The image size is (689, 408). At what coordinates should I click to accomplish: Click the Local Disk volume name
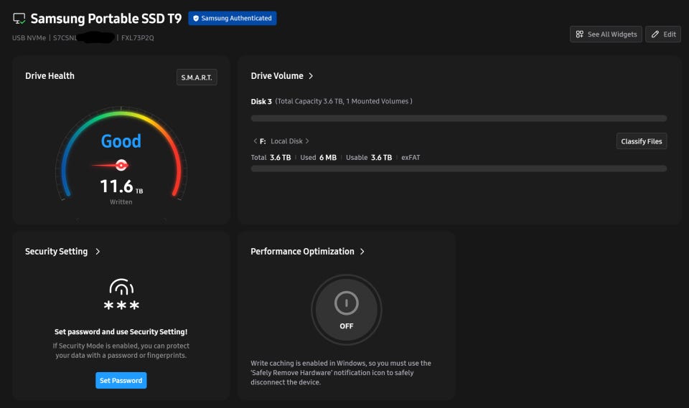point(286,141)
